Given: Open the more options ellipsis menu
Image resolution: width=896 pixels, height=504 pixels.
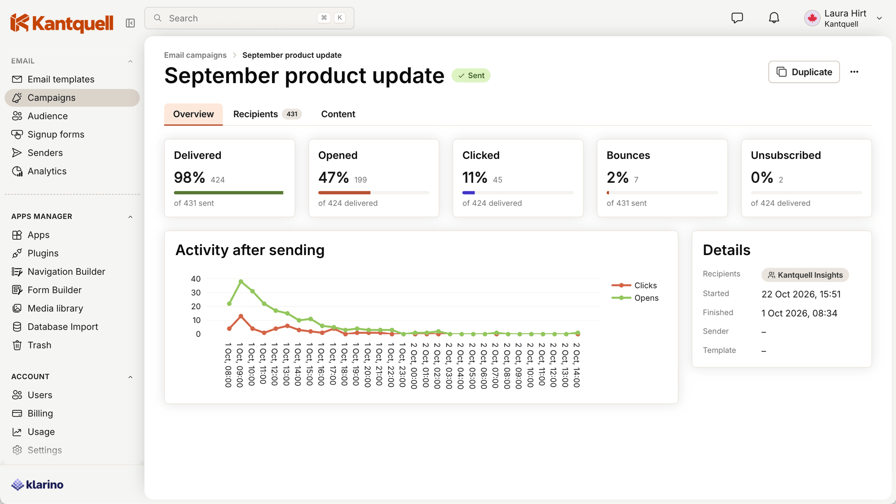Looking at the screenshot, I should tap(854, 72).
